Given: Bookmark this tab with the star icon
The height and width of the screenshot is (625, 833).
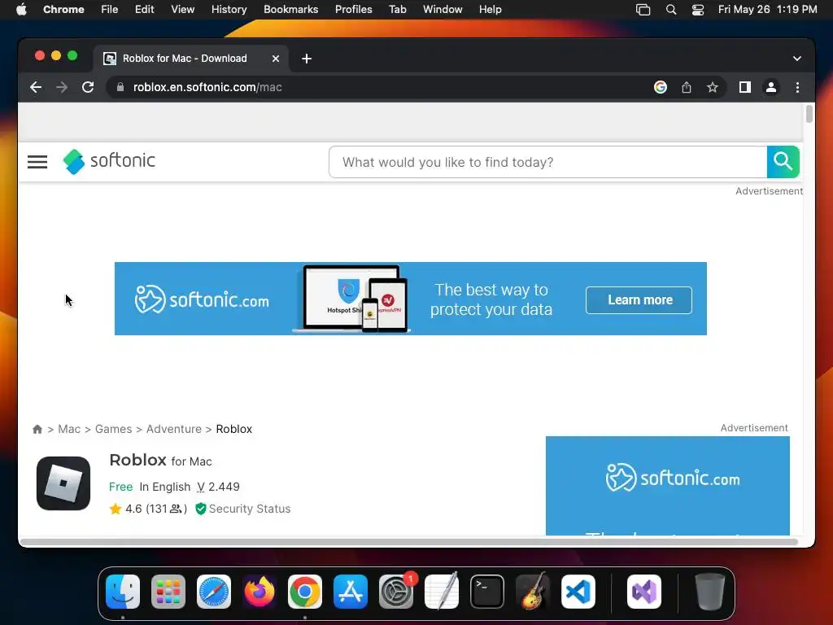Looking at the screenshot, I should [713, 87].
